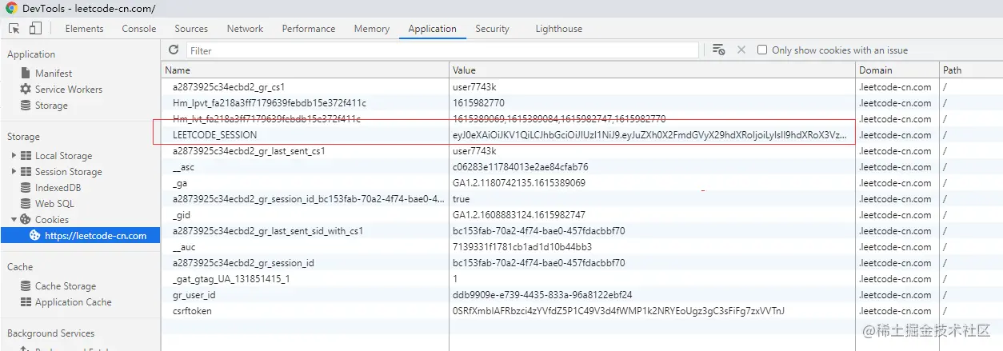
Task: Select Service Workers in the sidebar
Action: [69, 89]
